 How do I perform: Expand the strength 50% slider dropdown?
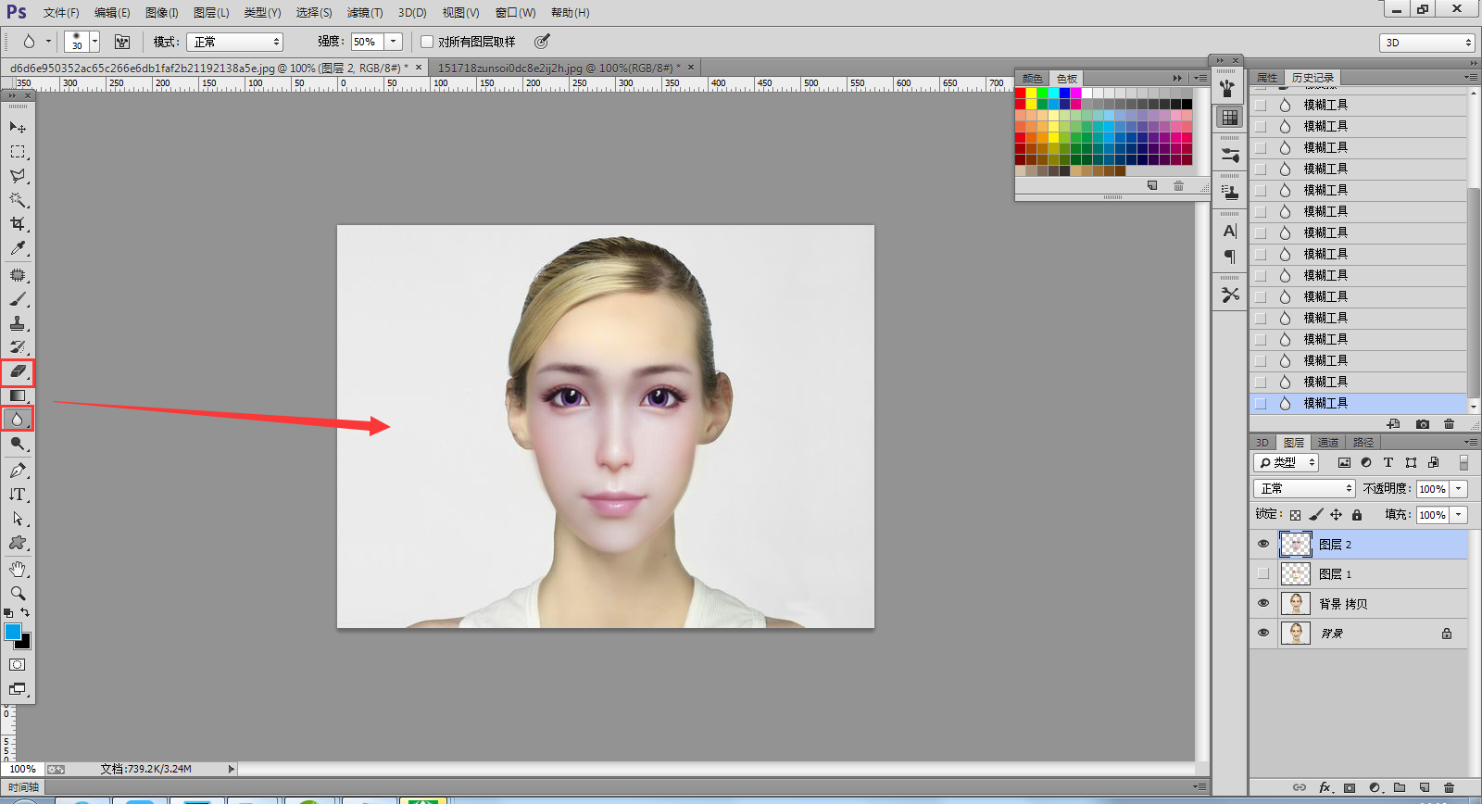(x=394, y=42)
